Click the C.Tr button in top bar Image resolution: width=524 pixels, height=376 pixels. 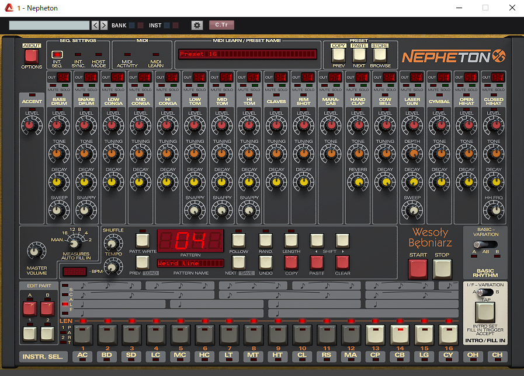click(x=221, y=24)
